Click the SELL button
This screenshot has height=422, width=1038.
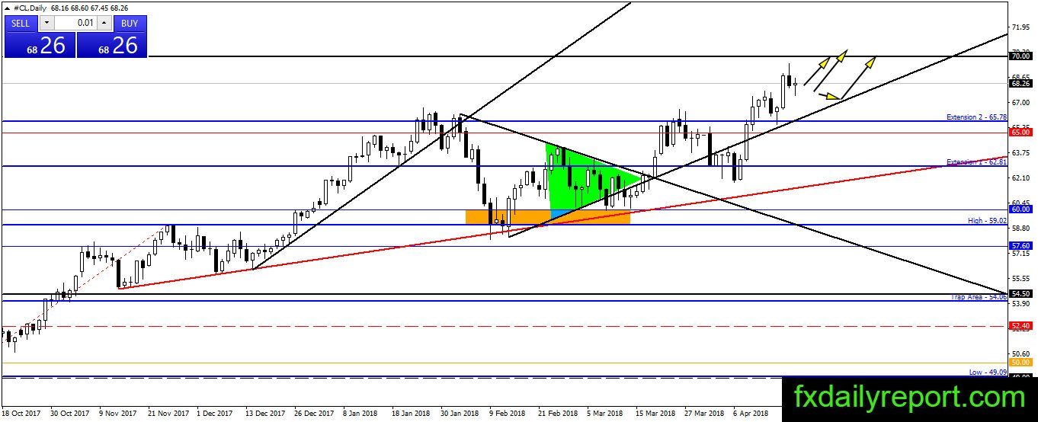coord(21,23)
